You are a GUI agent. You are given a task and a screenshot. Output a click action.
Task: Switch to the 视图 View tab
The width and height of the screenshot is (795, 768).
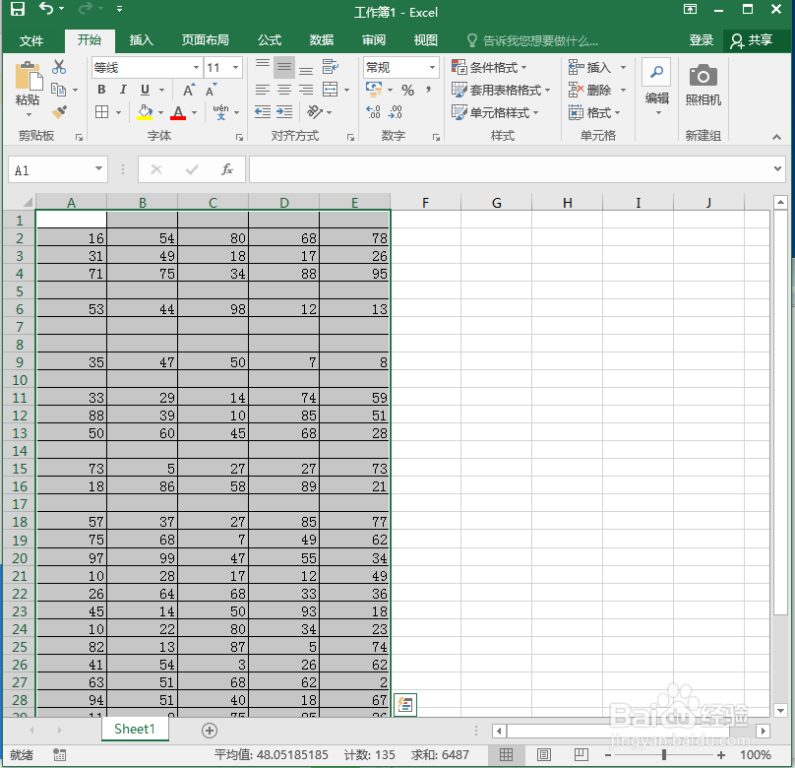click(x=425, y=40)
